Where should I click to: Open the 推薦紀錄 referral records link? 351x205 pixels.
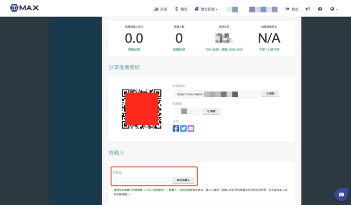tap(179, 50)
